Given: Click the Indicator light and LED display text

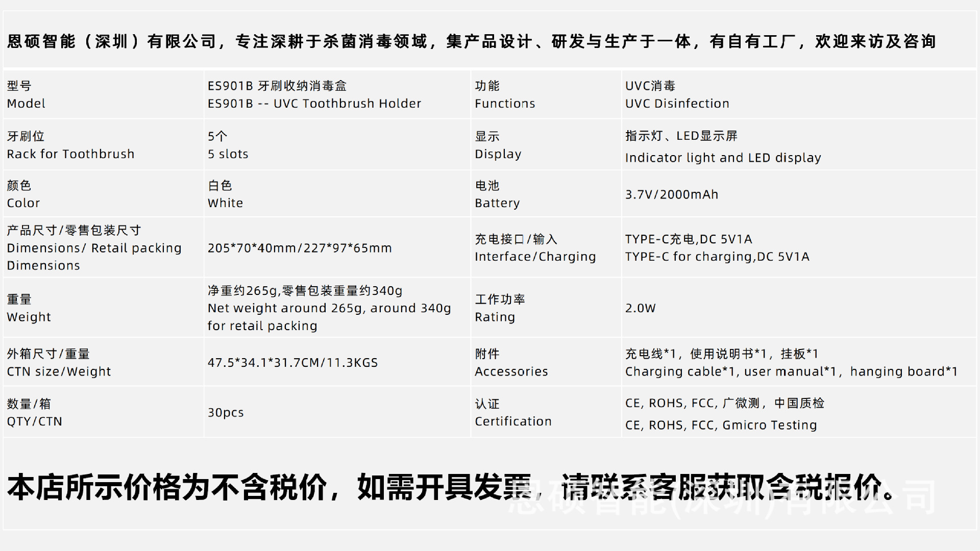Looking at the screenshot, I should pyautogui.click(x=723, y=158).
